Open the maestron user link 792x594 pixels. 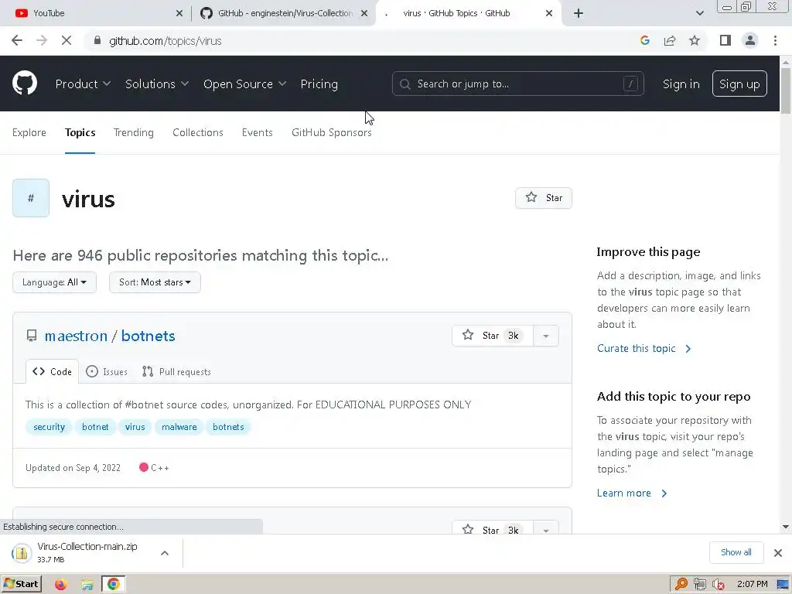coord(76,336)
